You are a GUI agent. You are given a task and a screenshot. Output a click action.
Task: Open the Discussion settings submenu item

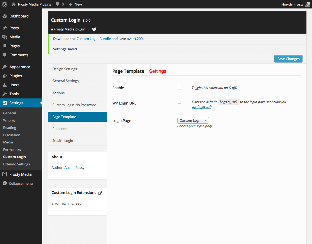click(x=12, y=135)
